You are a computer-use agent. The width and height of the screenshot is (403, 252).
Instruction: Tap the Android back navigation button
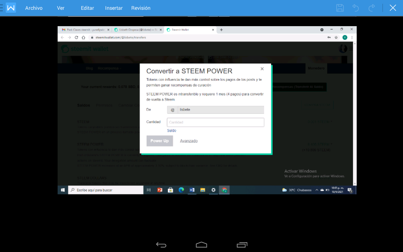[x=161, y=245]
